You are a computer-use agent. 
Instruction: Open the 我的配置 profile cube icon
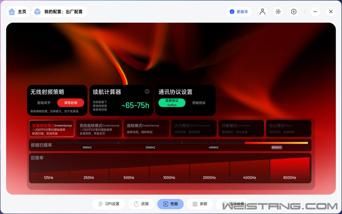[x=37, y=12]
